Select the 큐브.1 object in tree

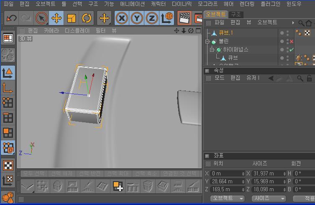(x=225, y=33)
